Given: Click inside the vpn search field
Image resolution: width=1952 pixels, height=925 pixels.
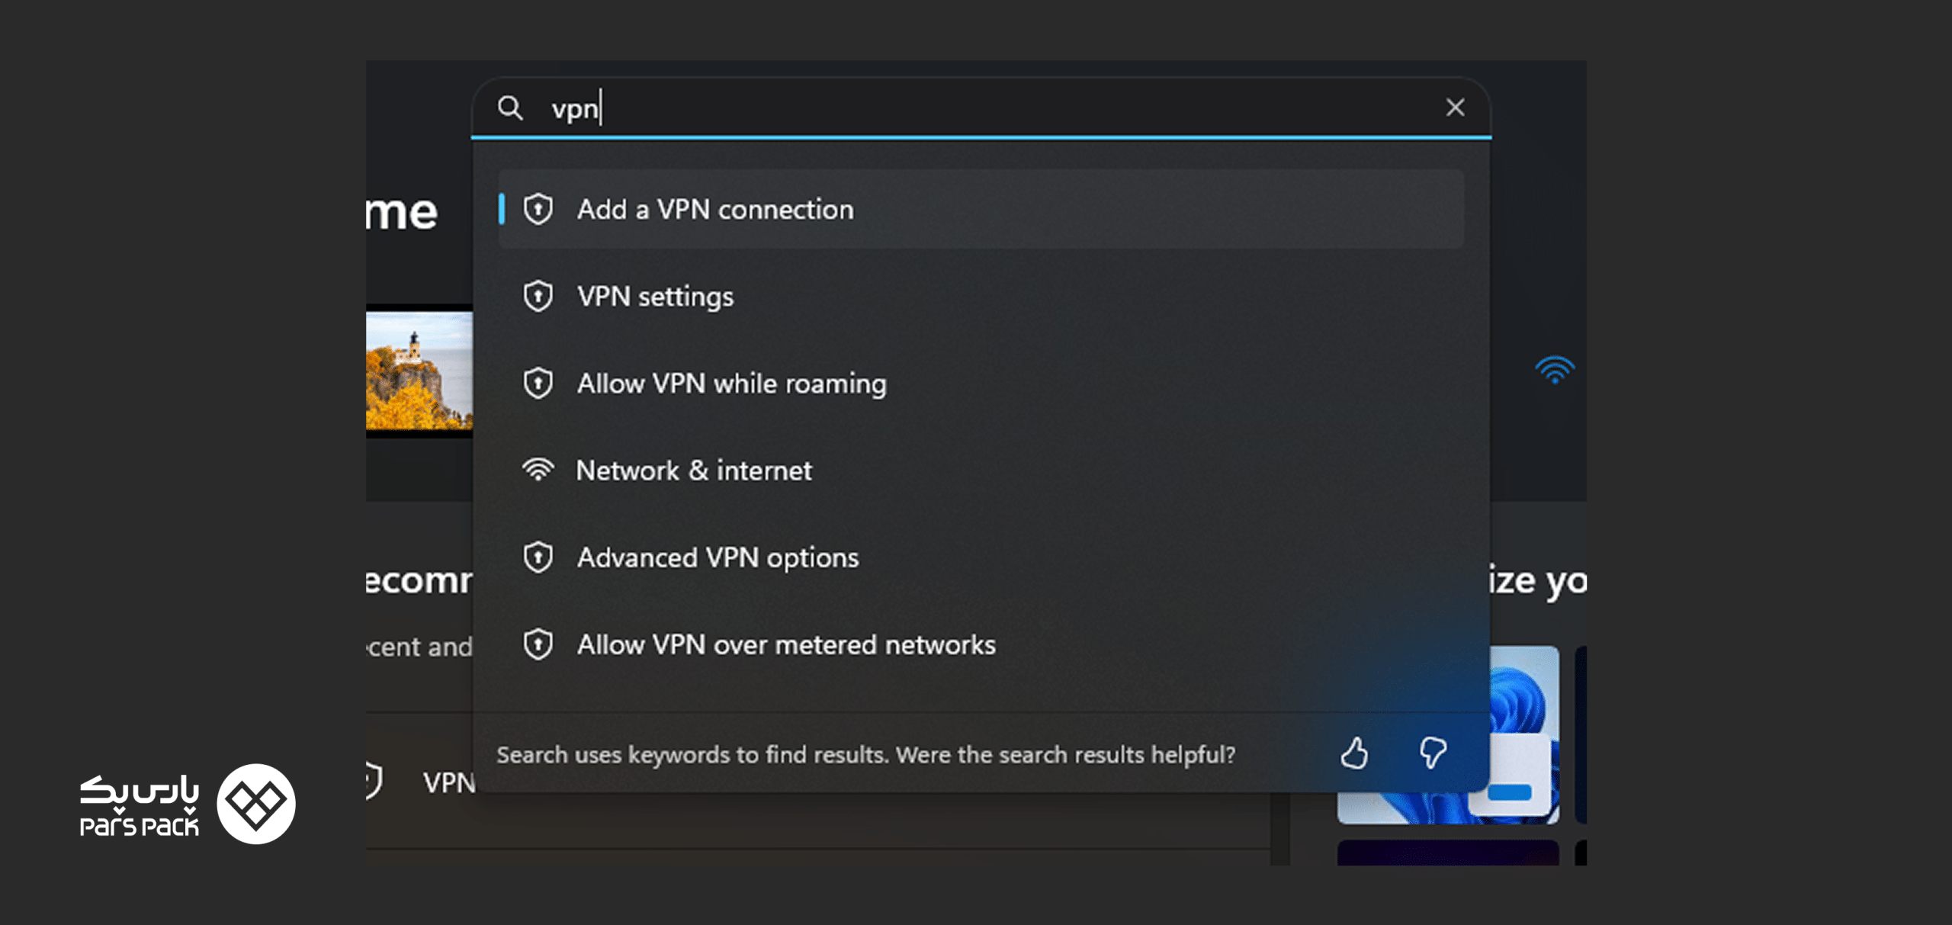Looking at the screenshot, I should coord(981,108).
